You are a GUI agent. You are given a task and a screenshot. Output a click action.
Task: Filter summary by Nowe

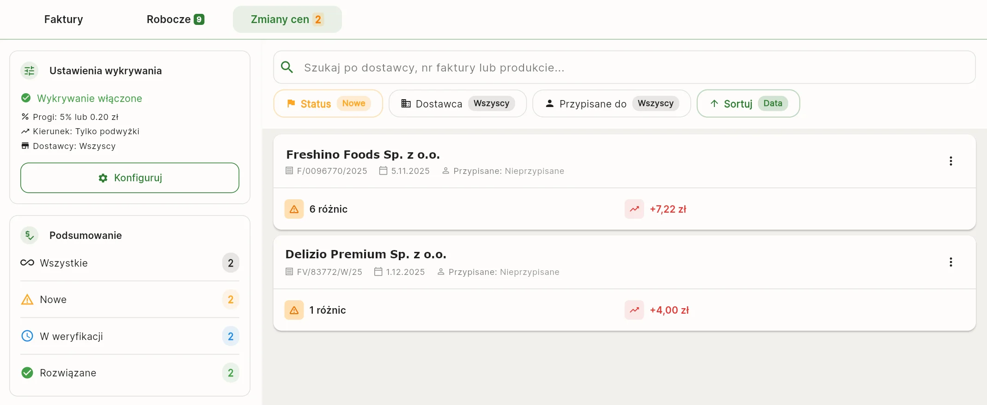(129, 299)
